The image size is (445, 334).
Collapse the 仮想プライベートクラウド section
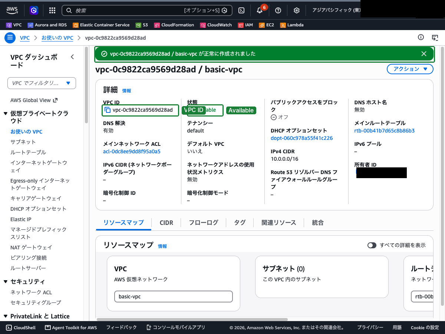[x=5, y=114]
